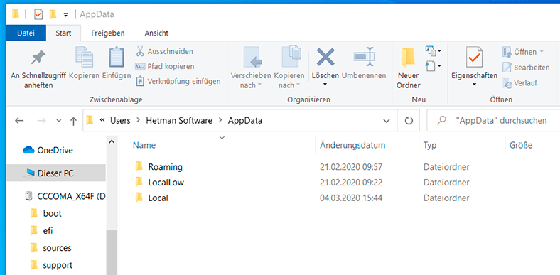Click the LocalLow folder icon
Image resolution: width=560 pixels, height=275 pixels.
click(139, 182)
